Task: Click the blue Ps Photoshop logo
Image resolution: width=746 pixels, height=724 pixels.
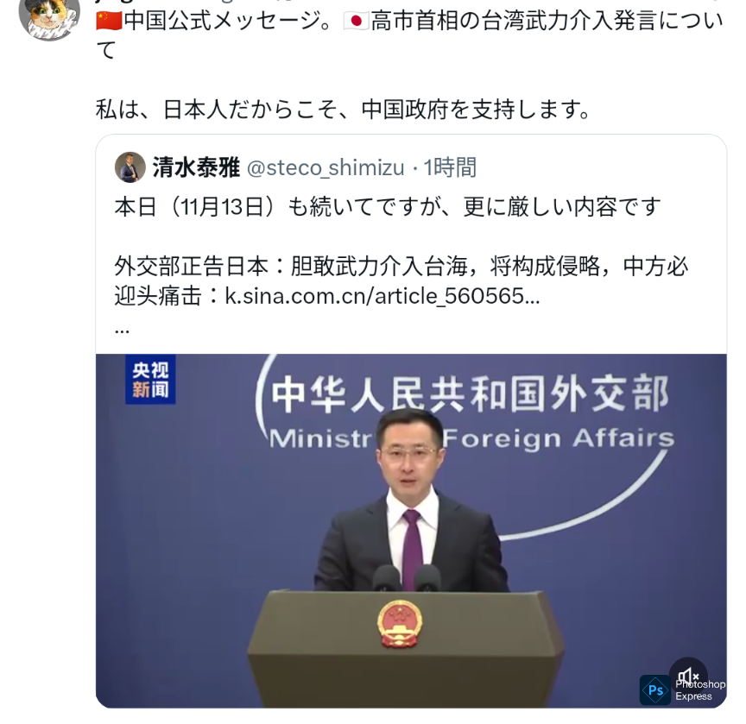Action: [655, 689]
